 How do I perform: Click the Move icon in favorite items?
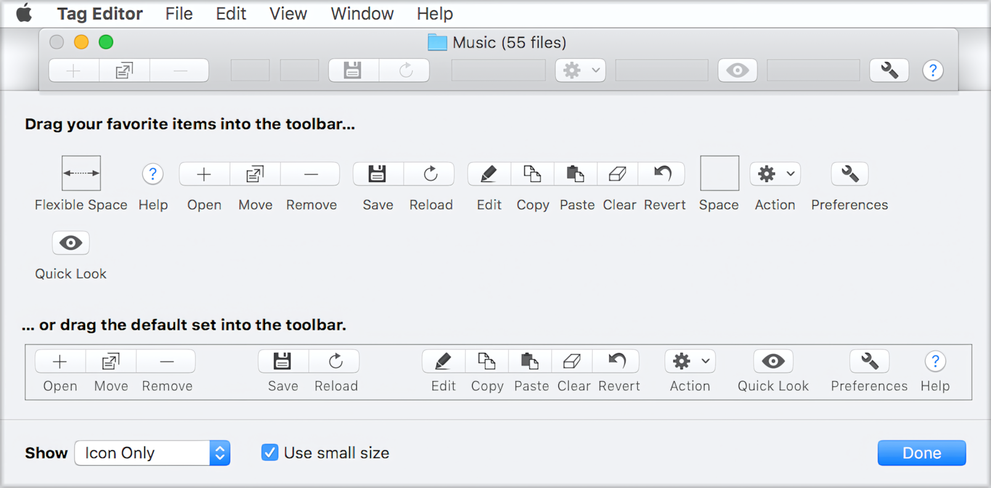pos(255,174)
